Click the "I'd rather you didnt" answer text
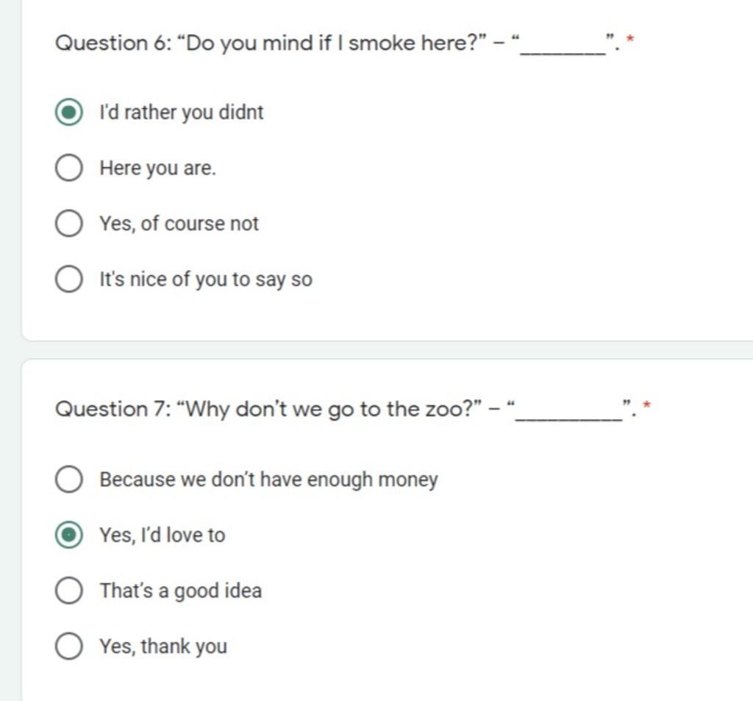This screenshot has height=701, width=753. point(182,113)
